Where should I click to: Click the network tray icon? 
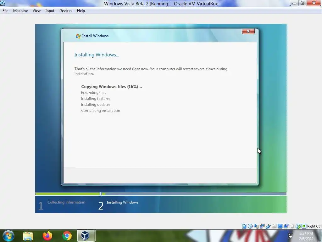point(290,236)
